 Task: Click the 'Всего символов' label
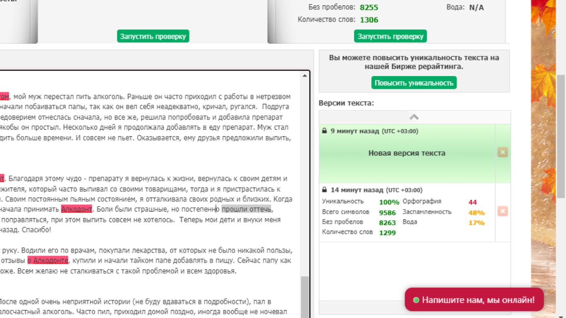pos(345,212)
